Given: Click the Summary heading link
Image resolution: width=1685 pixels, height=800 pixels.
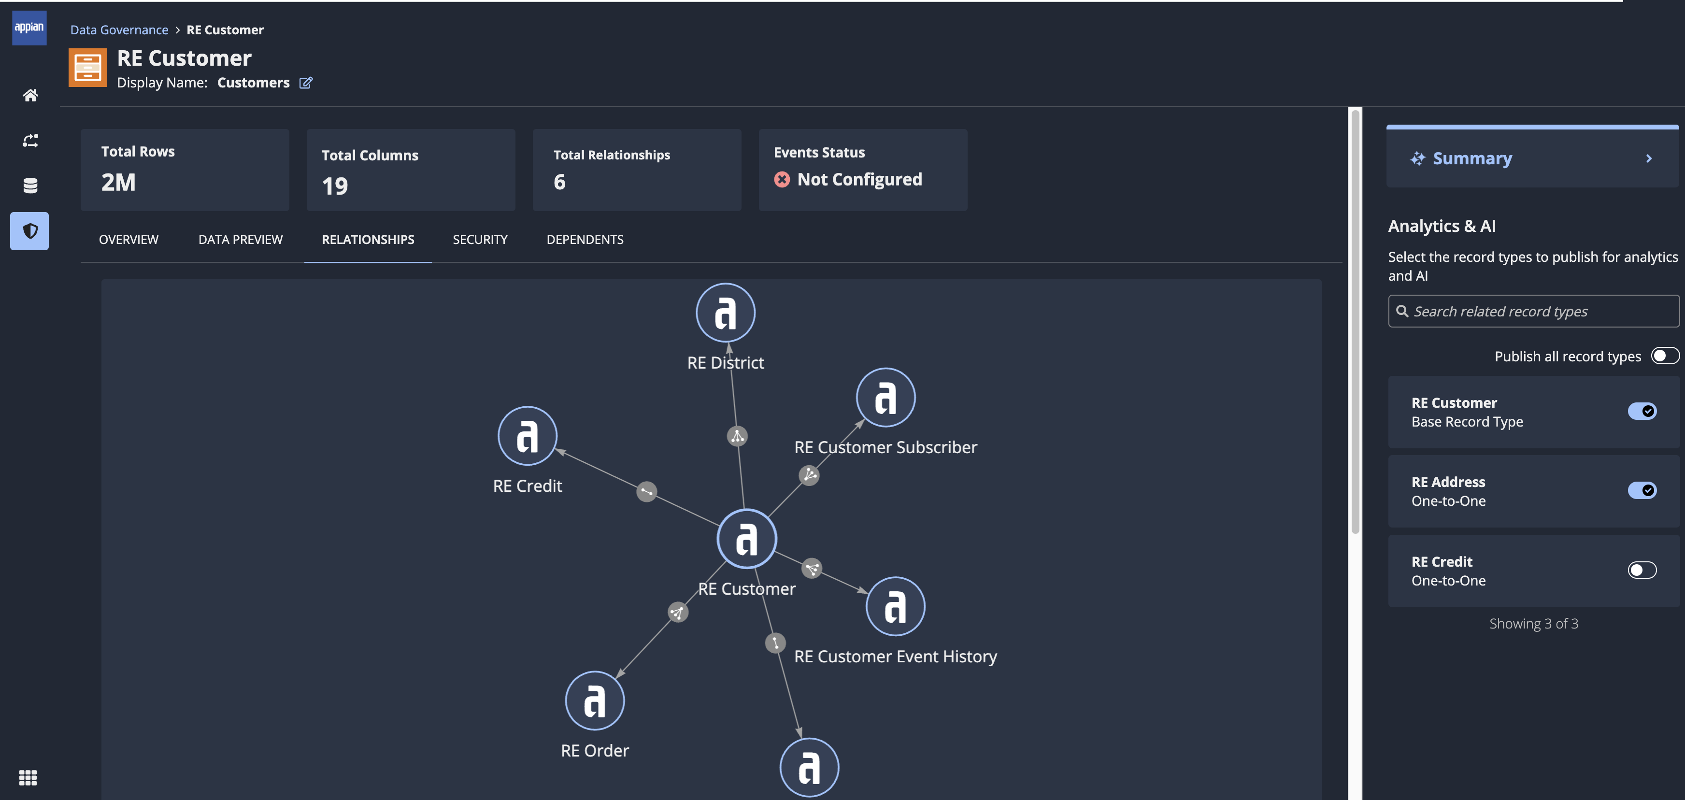Looking at the screenshot, I should (1472, 158).
